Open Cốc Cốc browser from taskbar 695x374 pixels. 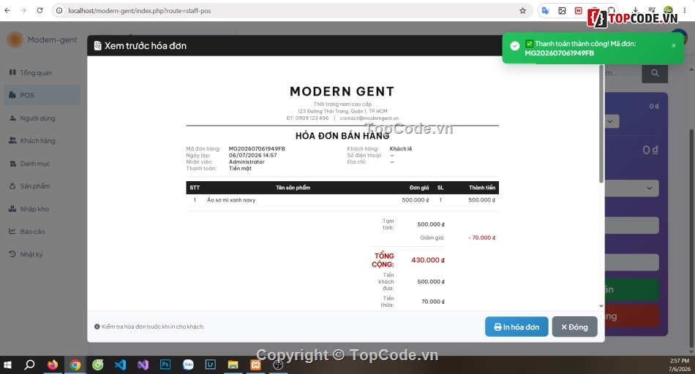click(x=97, y=365)
